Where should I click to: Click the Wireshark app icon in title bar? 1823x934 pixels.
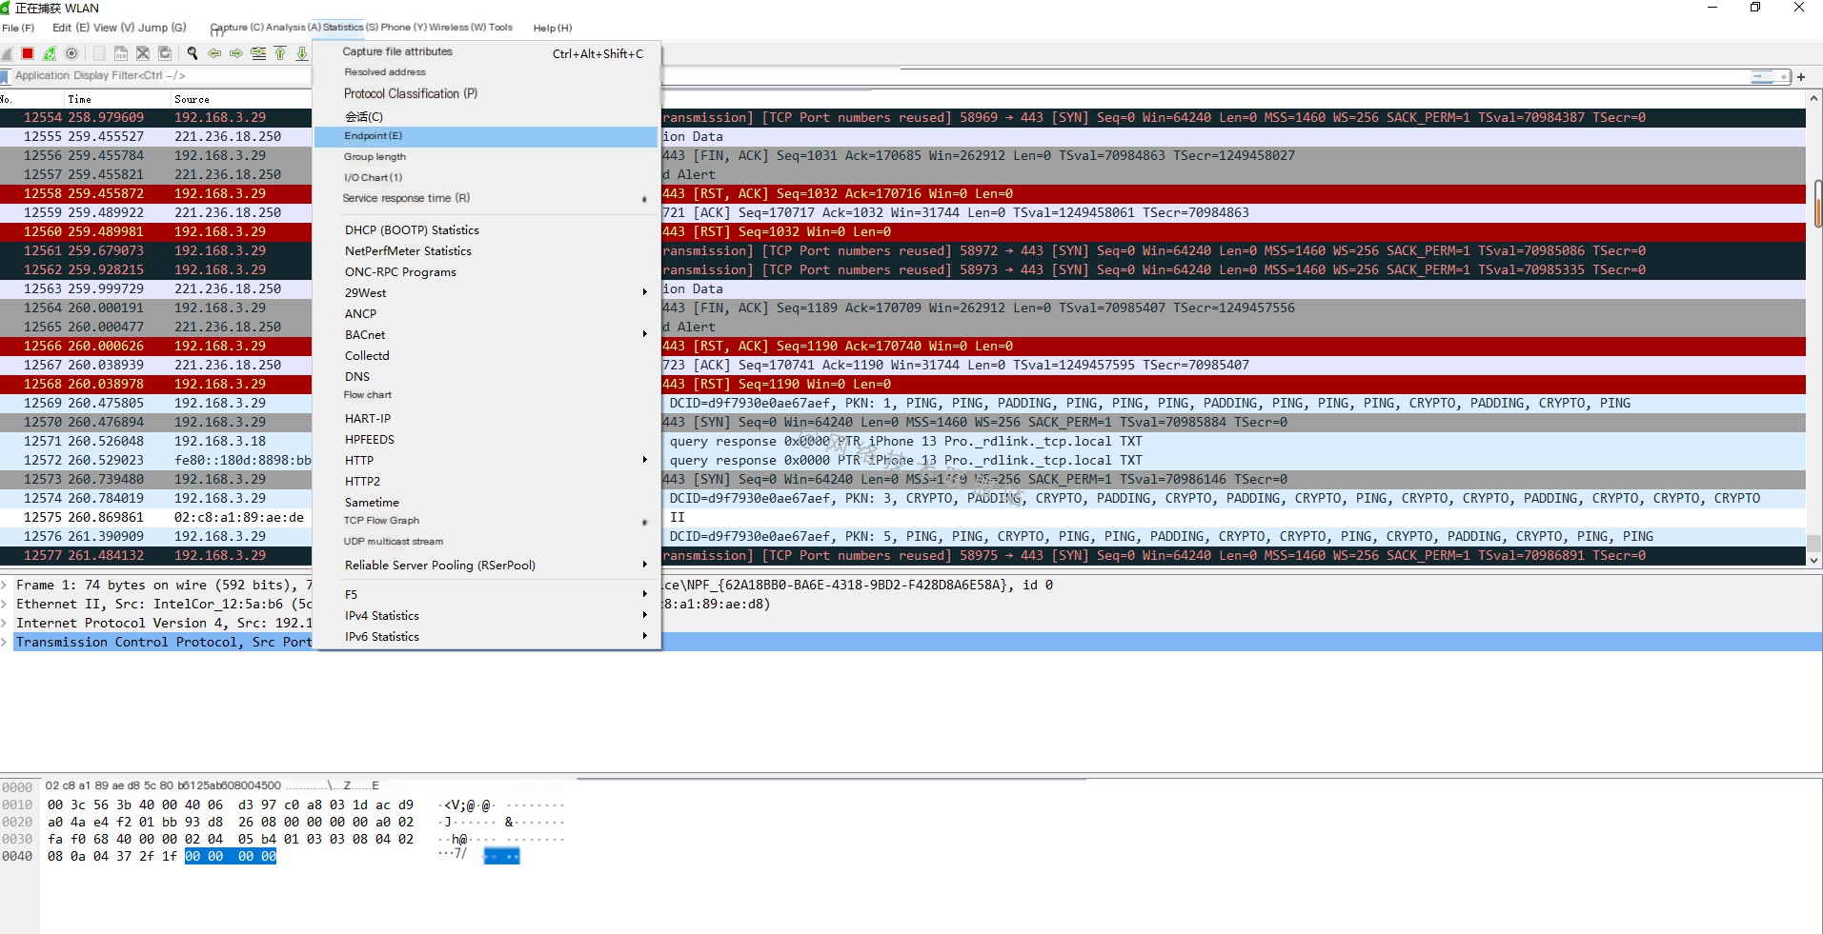7,8
